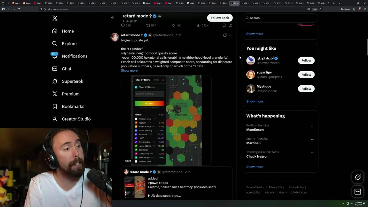Viewport: 368px width, 207px height.
Task: Follow sugar lips account
Action: pyautogui.click(x=306, y=74)
